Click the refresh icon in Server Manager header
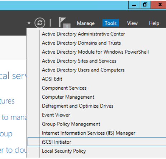The image size is (166, 159). 40,23
